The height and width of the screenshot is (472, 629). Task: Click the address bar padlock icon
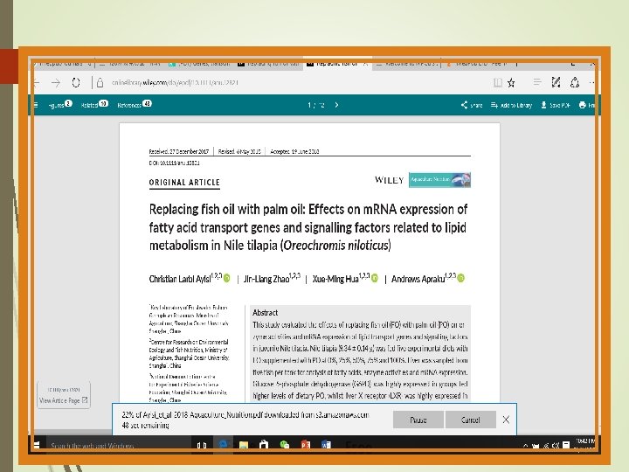[100, 83]
